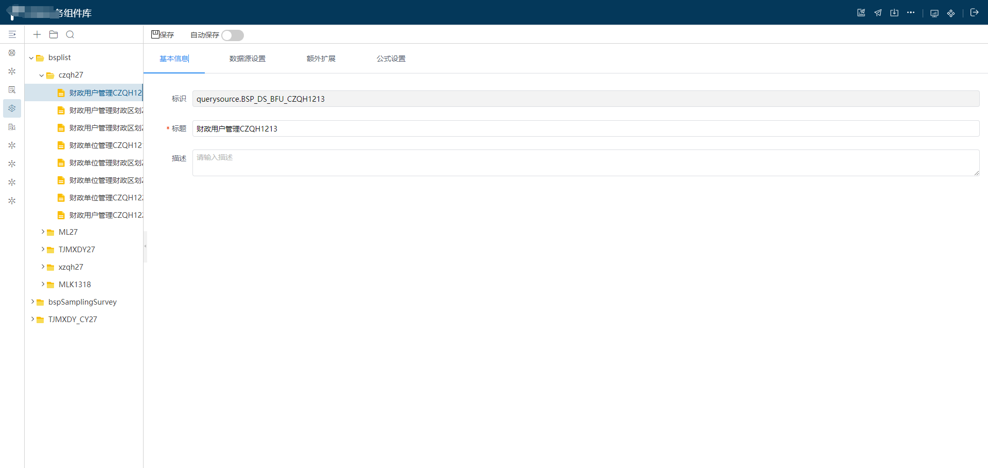Image resolution: width=988 pixels, height=468 pixels.
Task: Click the add (plus) icon above the tree
Action: click(x=37, y=34)
